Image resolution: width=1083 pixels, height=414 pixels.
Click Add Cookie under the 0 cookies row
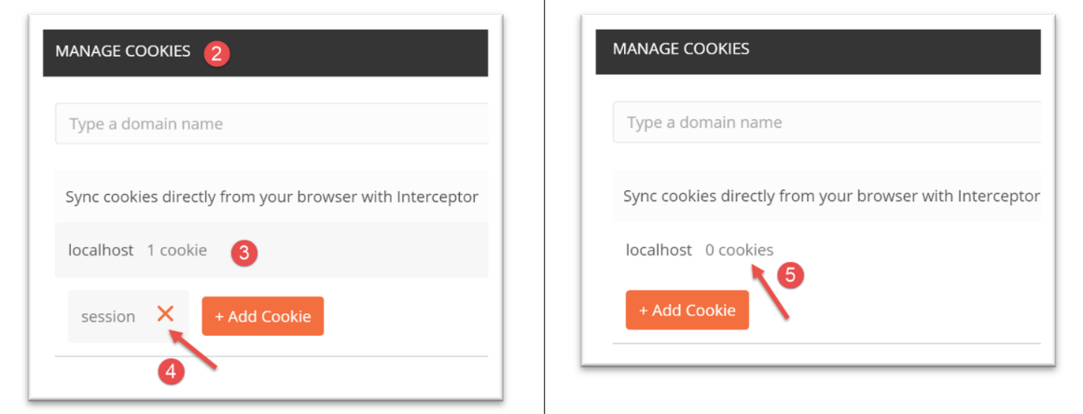pos(687,310)
